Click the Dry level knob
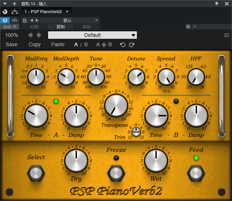The width and height of the screenshot is (232, 201). pyautogui.click(x=76, y=161)
